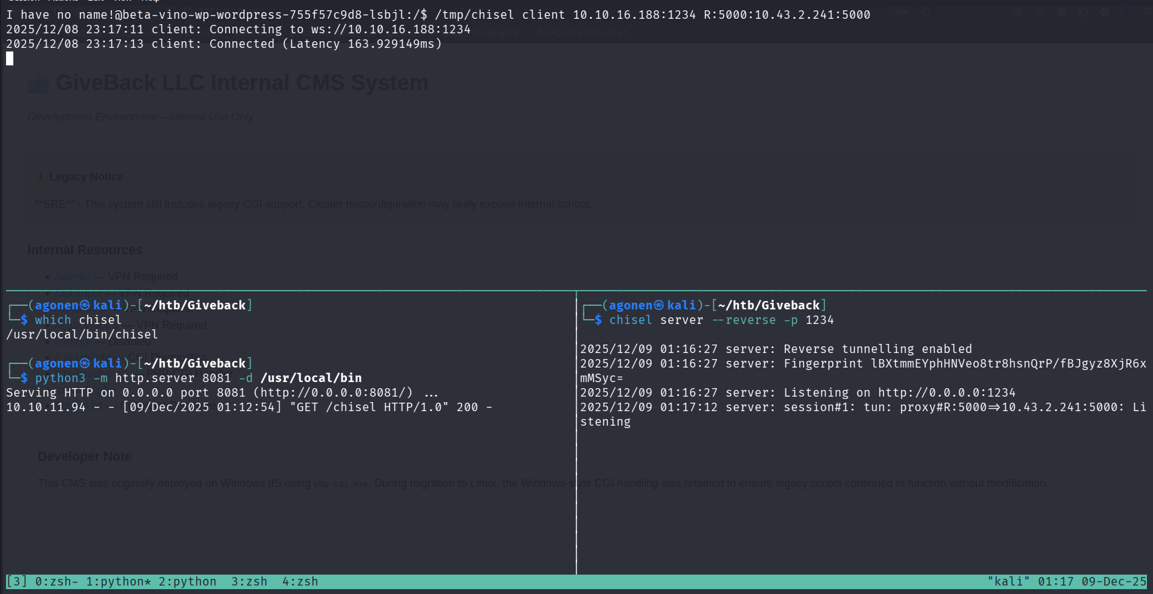This screenshot has width=1153, height=594.
Task: Open the extensions puzzle-piece icon
Action: point(1083,12)
